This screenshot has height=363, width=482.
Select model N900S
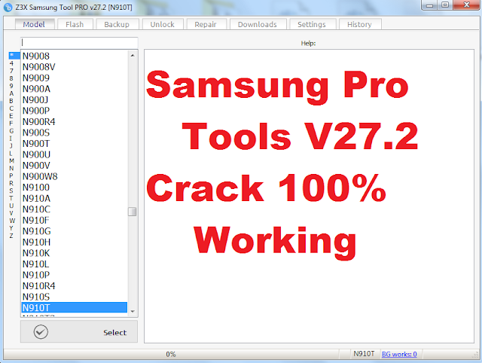pos(74,133)
